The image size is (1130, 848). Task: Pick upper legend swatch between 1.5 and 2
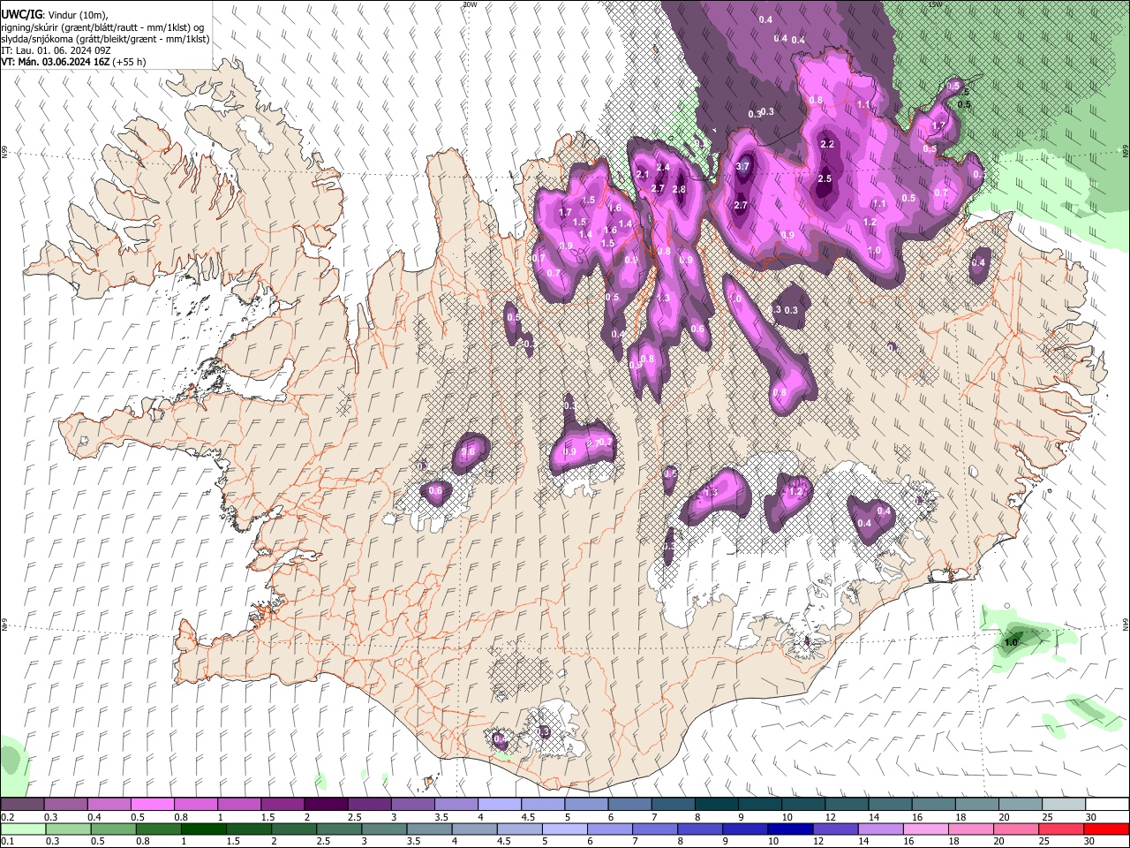point(282,805)
